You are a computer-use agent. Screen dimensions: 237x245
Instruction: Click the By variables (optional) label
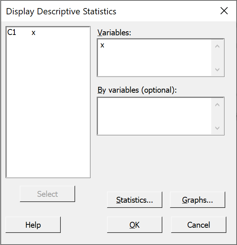(x=137, y=90)
